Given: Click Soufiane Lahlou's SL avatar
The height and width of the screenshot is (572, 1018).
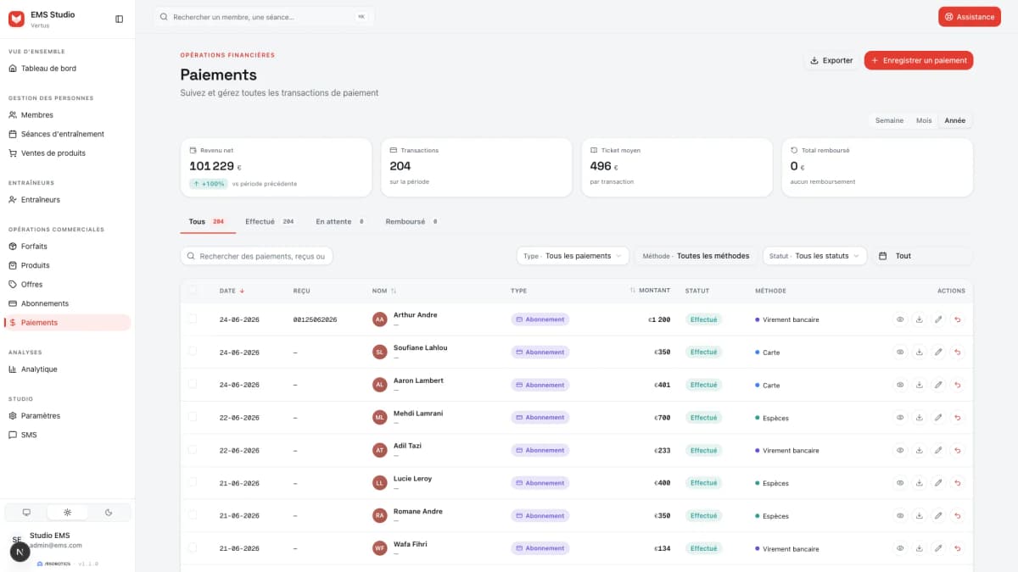Looking at the screenshot, I should [x=380, y=352].
